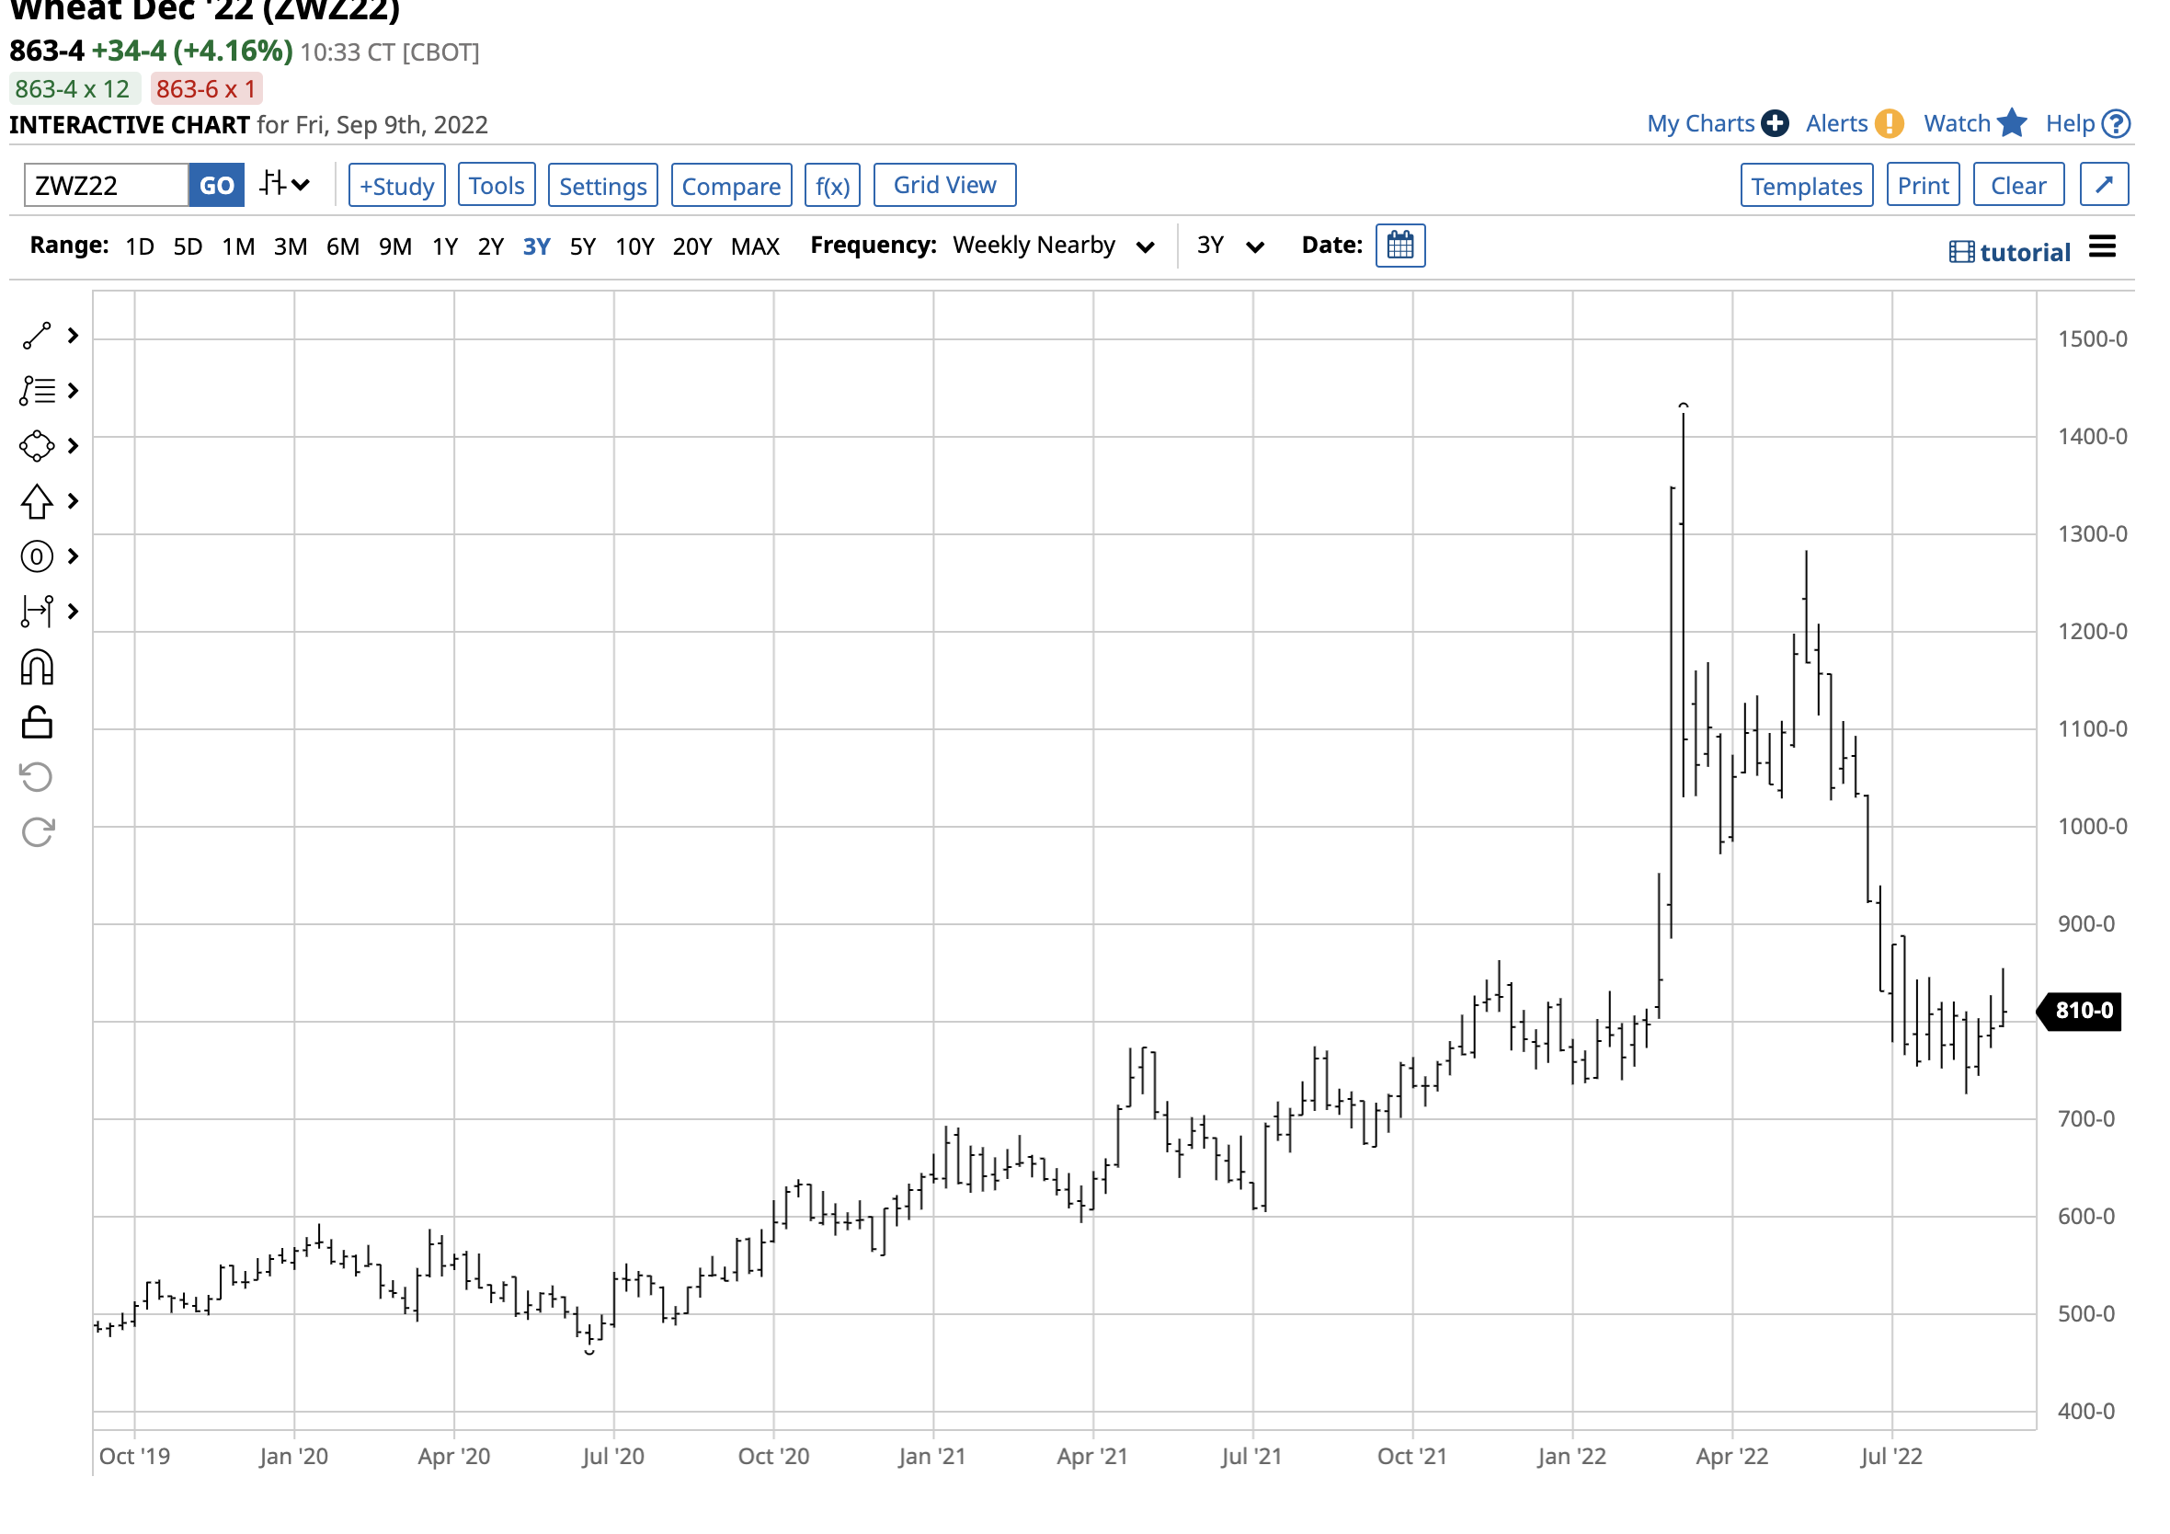Click the Watch star icon
Viewport: 2170px width, 1534px height.
point(2012,123)
